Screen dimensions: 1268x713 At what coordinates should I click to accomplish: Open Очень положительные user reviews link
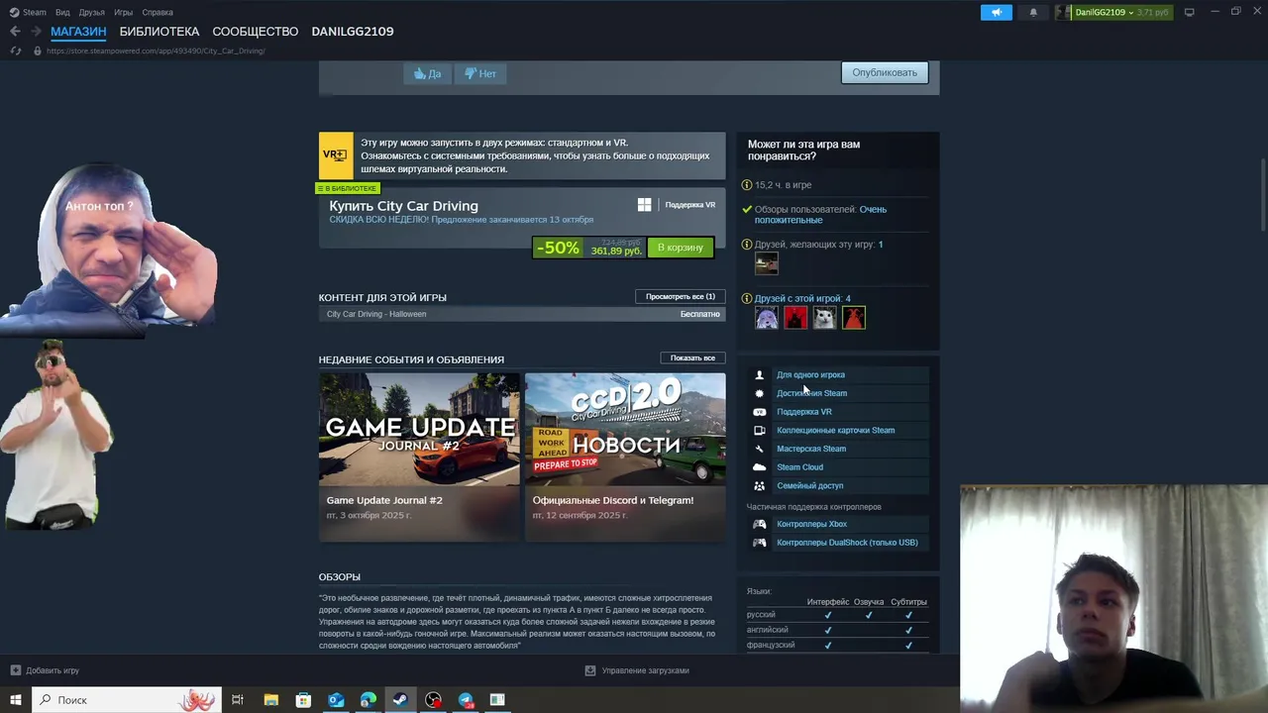click(820, 215)
